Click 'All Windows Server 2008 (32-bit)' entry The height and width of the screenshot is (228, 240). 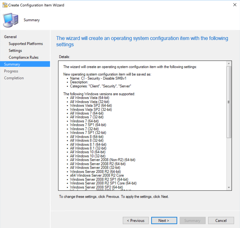95,167
